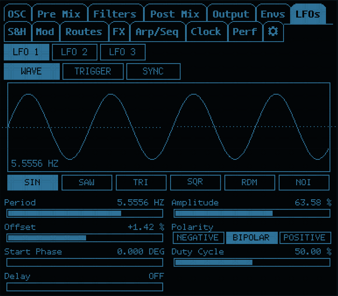This screenshot has width=338, height=296.
Task: Click the Offset label
Action: (x=20, y=227)
